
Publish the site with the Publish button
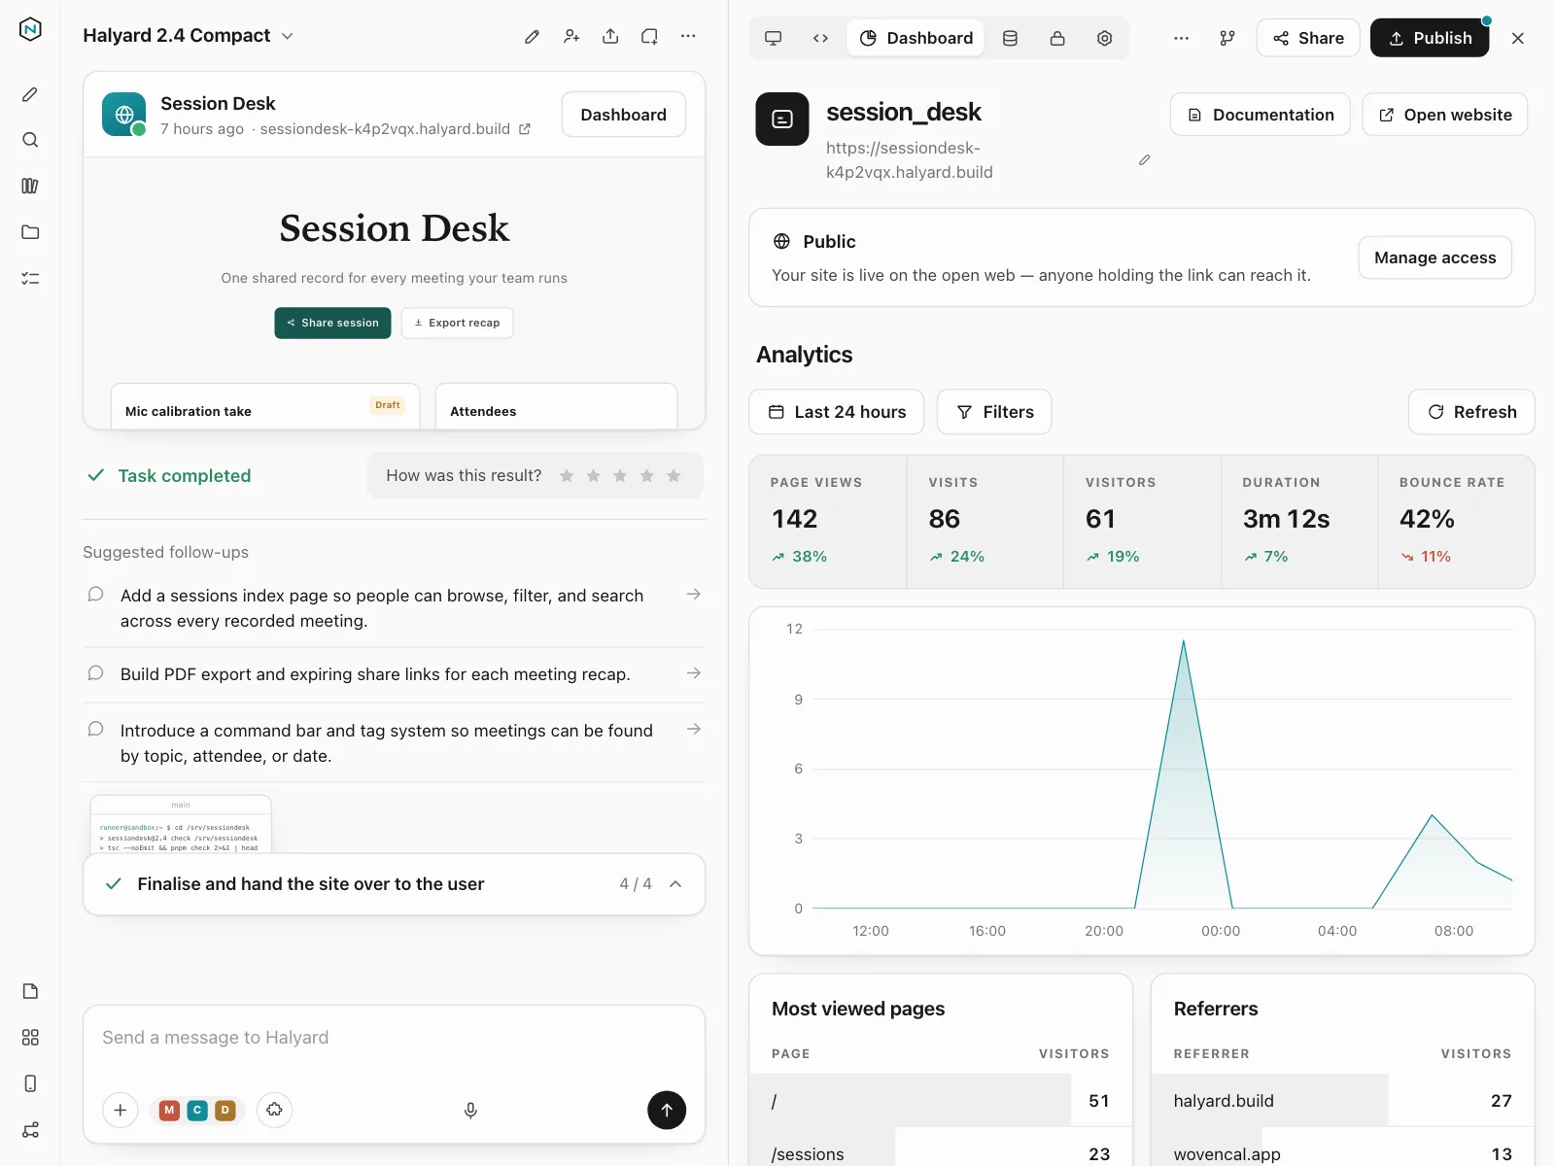click(x=1430, y=38)
